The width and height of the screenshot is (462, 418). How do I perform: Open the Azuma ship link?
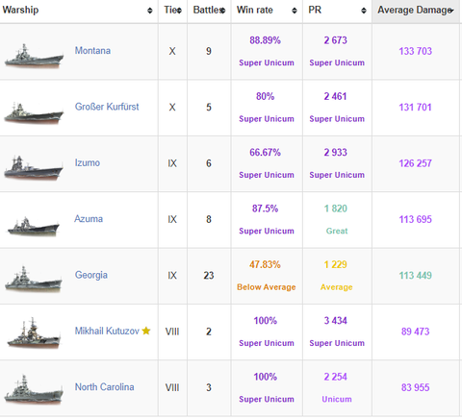(89, 219)
